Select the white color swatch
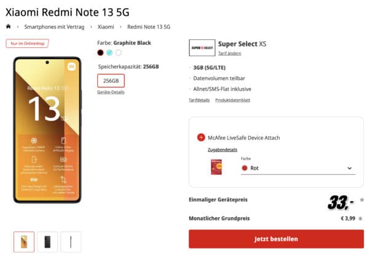 pos(119,53)
